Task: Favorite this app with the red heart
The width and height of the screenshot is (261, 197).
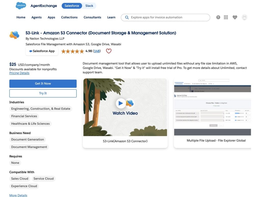Action: point(109,51)
